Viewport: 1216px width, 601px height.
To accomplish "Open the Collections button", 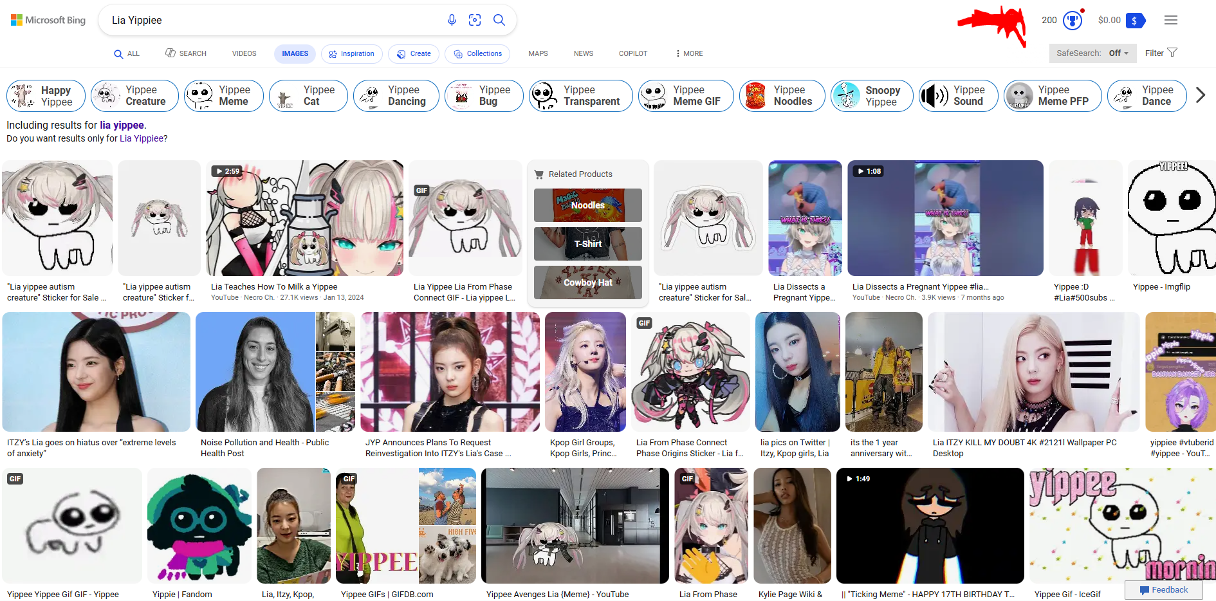I will click(x=477, y=53).
